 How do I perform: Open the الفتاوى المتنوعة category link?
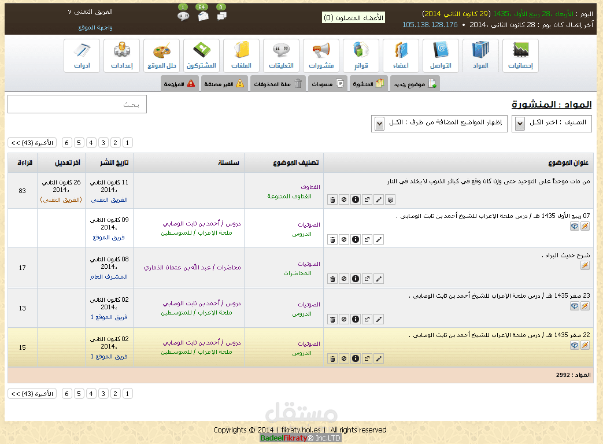289,197
